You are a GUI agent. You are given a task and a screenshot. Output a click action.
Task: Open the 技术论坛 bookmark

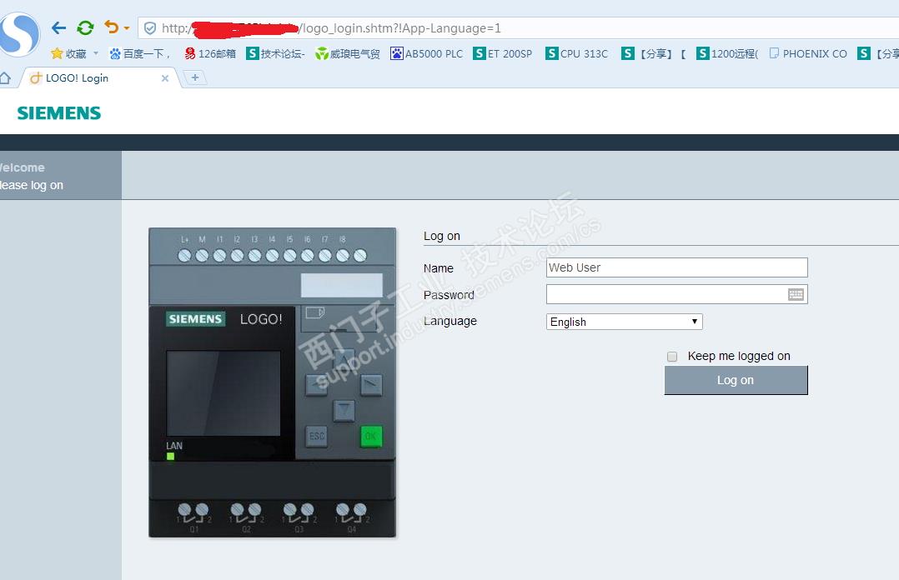point(275,53)
